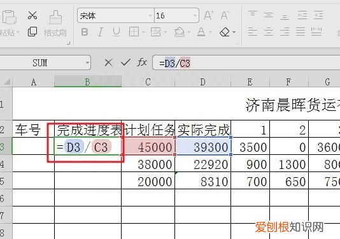Click the cell containing 22920
Viewport: 340px width, 239px height.
[x=202, y=163]
